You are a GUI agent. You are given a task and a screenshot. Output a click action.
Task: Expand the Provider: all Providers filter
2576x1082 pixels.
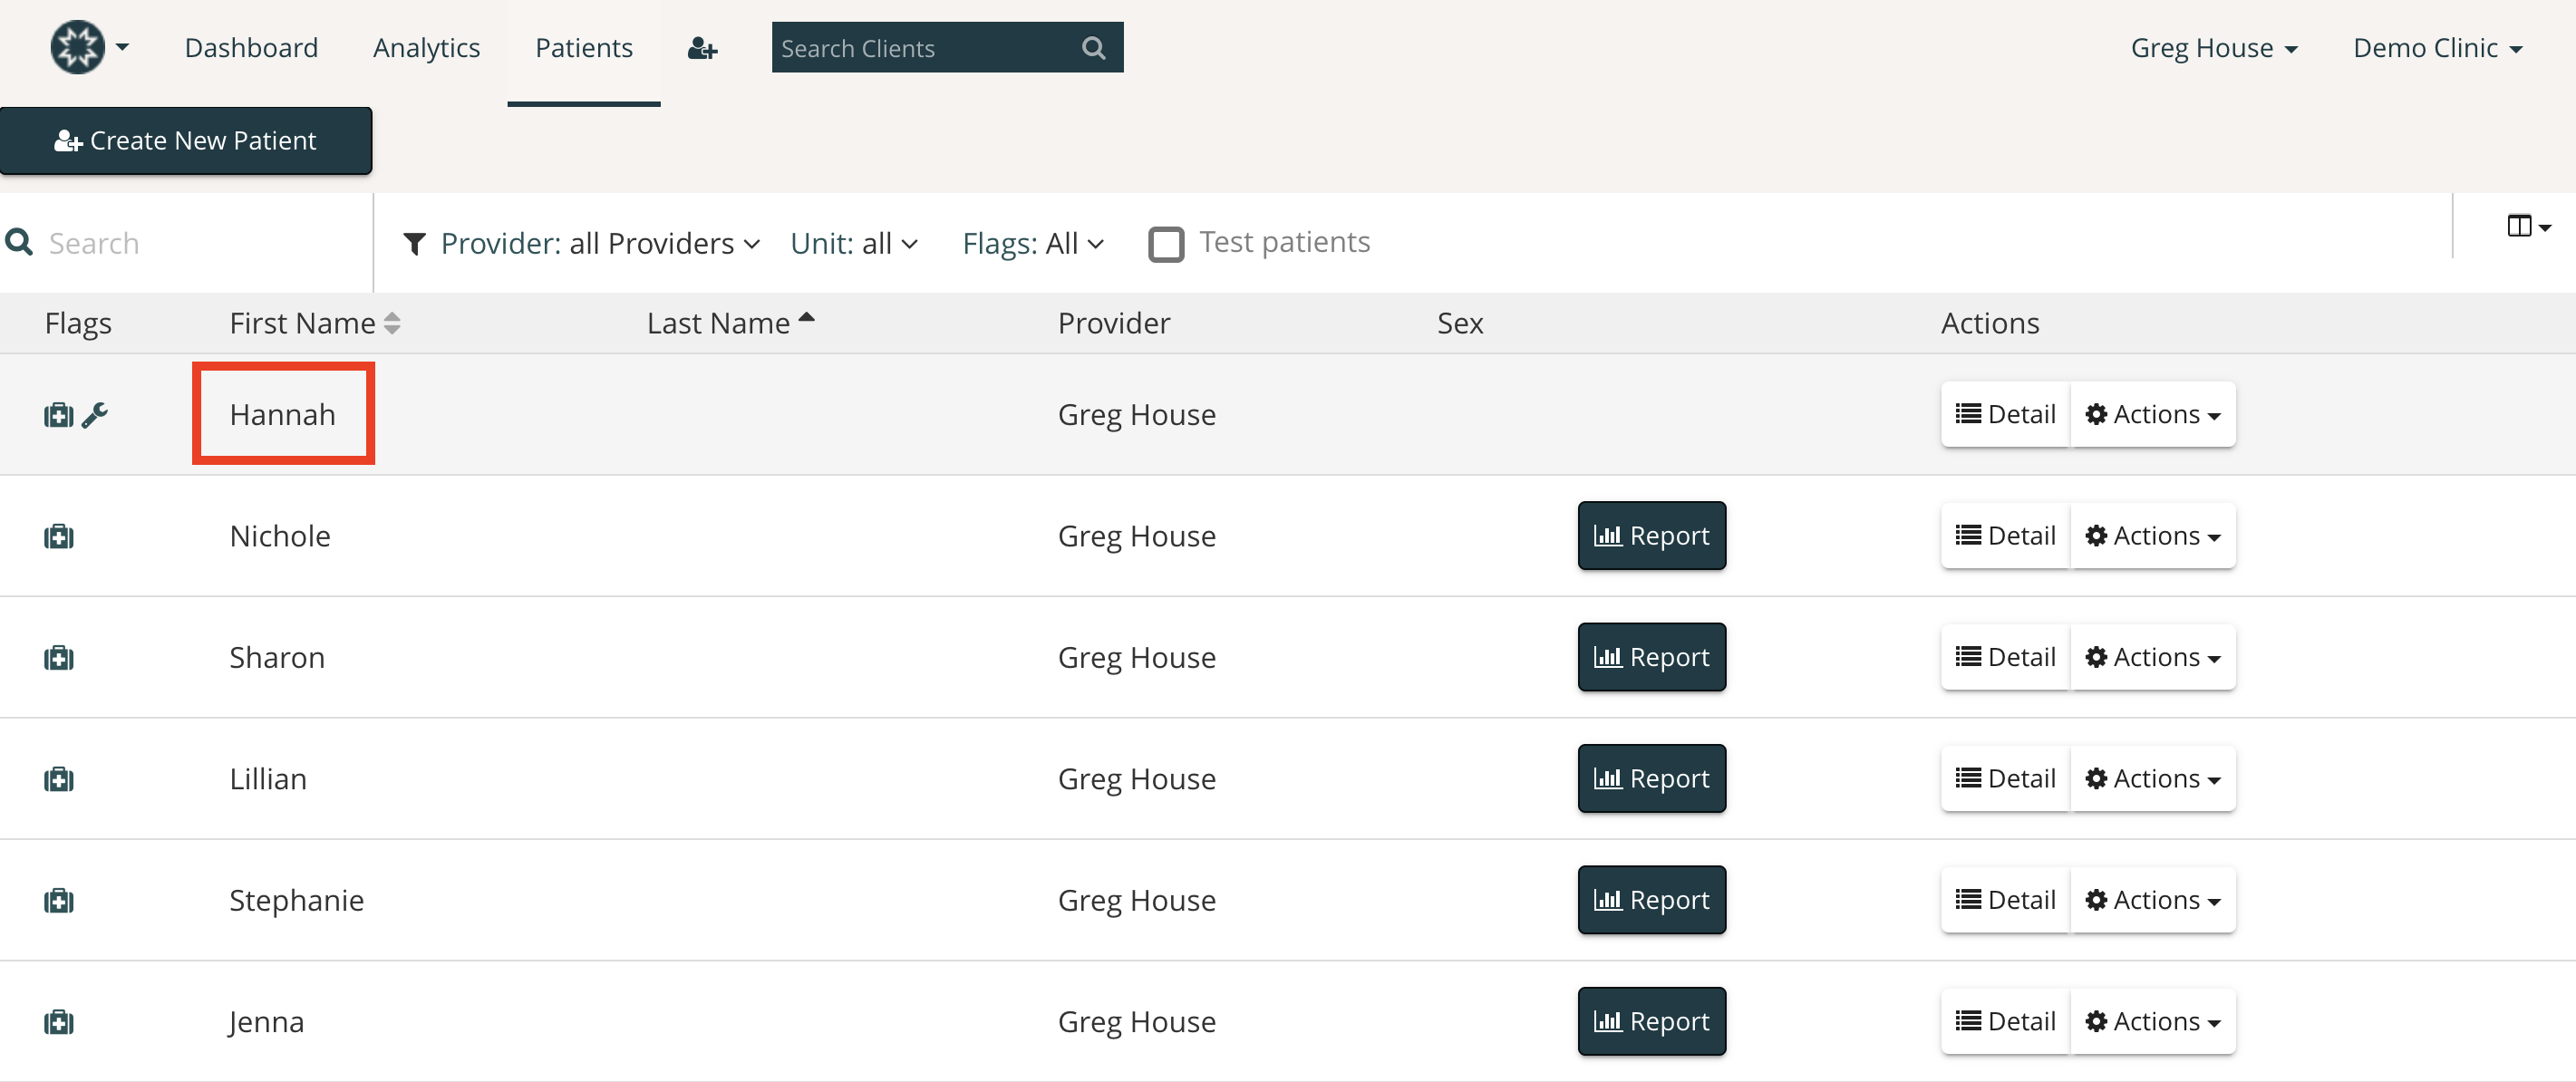(600, 243)
